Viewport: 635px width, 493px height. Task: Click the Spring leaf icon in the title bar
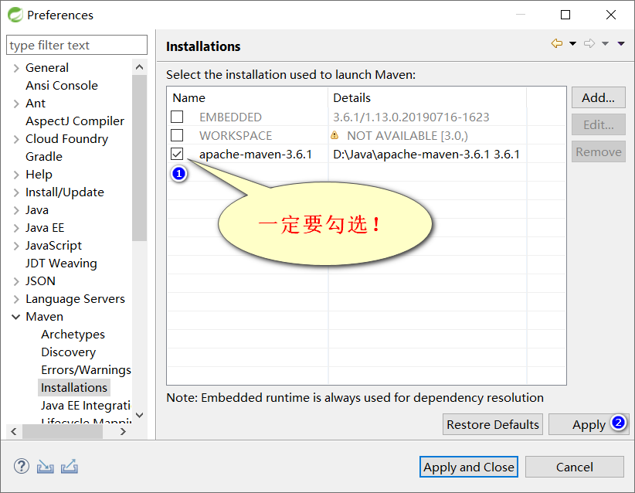pyautogui.click(x=15, y=15)
